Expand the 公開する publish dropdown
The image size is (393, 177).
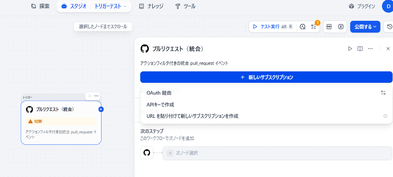[x=365, y=27]
